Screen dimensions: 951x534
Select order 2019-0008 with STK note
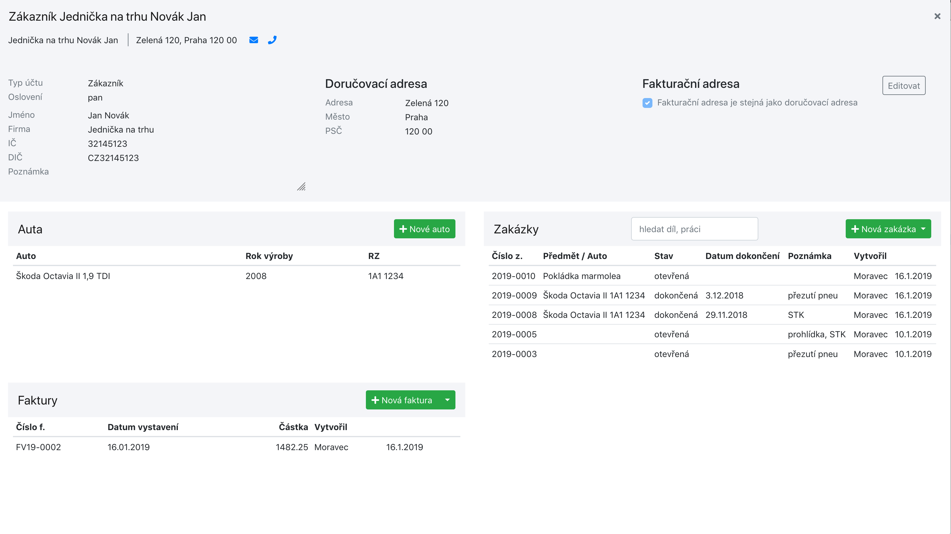[514, 315]
